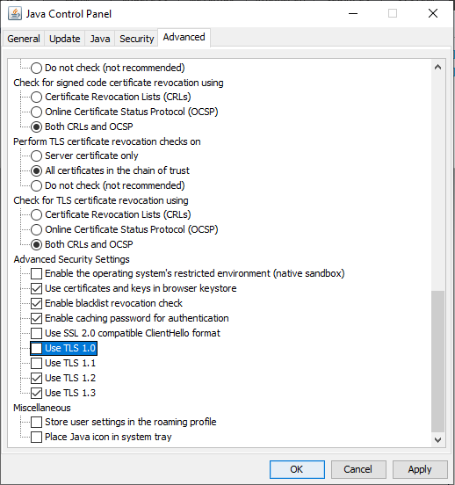Check the Use TLS 1.0 checkbox

36,348
